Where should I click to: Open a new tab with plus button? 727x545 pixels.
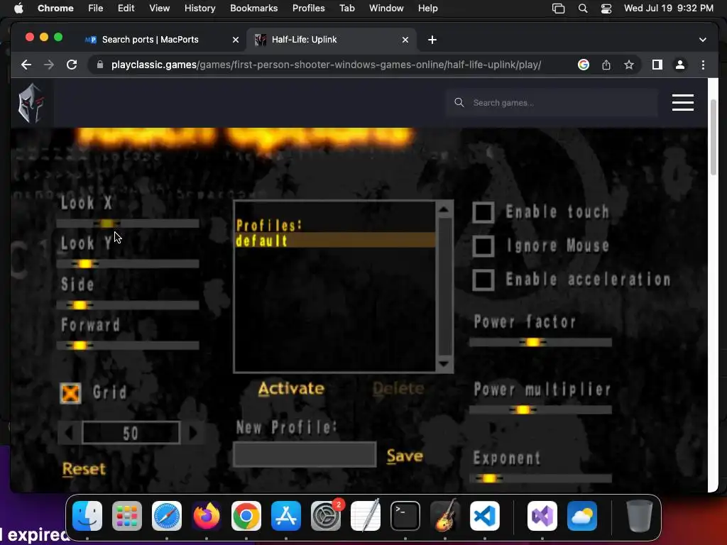[x=432, y=40]
